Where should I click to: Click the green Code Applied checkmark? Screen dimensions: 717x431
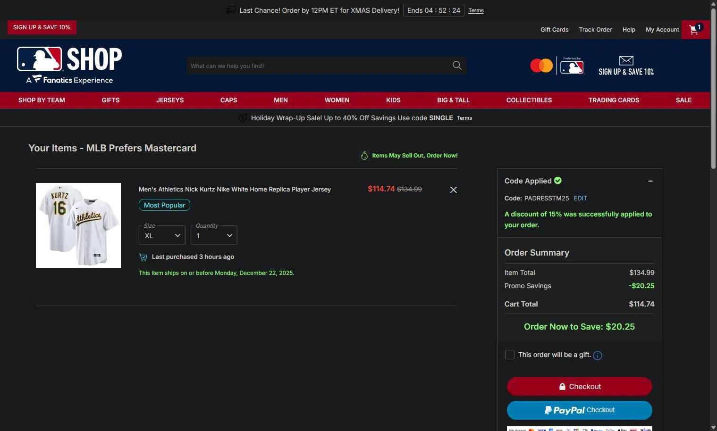coord(558,181)
